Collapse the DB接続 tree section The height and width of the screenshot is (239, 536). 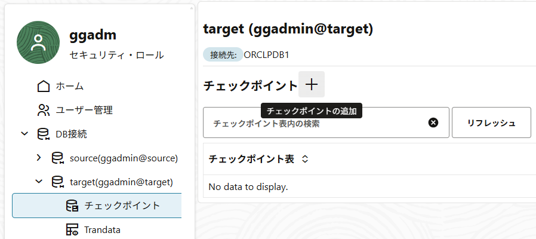pyautogui.click(x=24, y=134)
